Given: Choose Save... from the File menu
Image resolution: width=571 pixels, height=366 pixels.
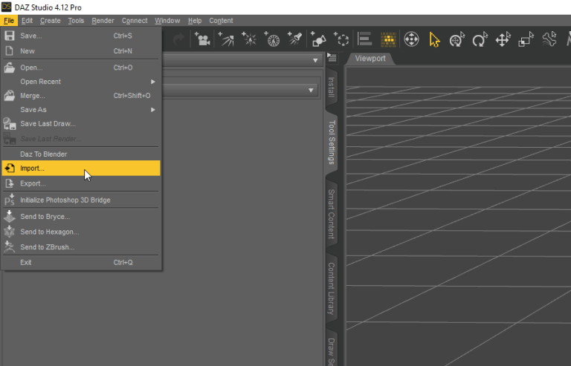Looking at the screenshot, I should 81,36.
